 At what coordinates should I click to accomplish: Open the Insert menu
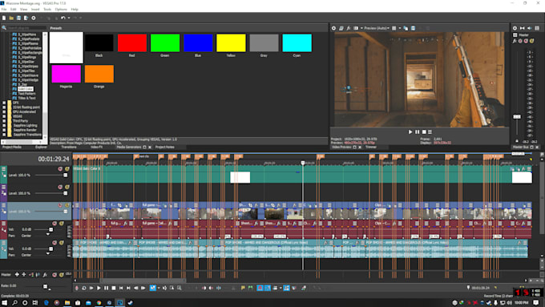[x=35, y=10]
